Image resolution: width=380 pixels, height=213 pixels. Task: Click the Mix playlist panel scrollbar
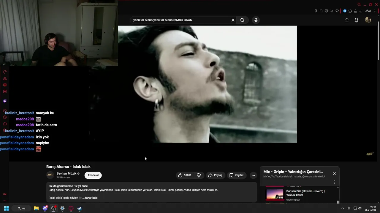[x=338, y=202]
